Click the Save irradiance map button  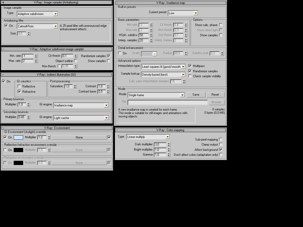click(196, 95)
